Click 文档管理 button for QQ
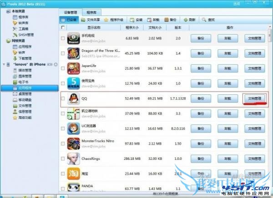 [254, 99]
